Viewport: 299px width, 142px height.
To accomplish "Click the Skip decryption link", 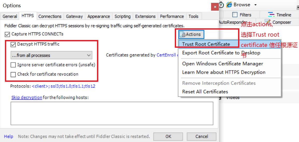I will pyautogui.click(x=27, y=98).
